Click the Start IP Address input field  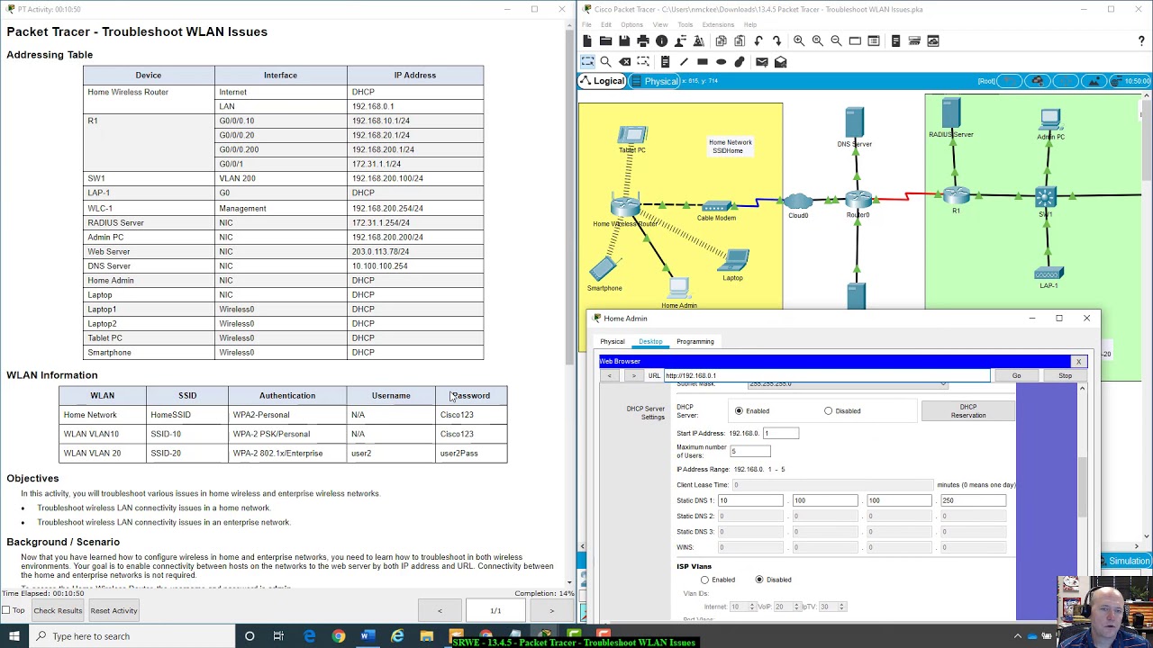point(781,434)
